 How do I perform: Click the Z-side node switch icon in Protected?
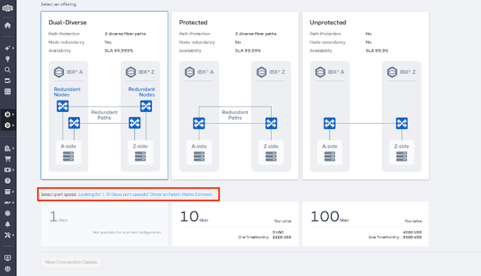coord(271,123)
